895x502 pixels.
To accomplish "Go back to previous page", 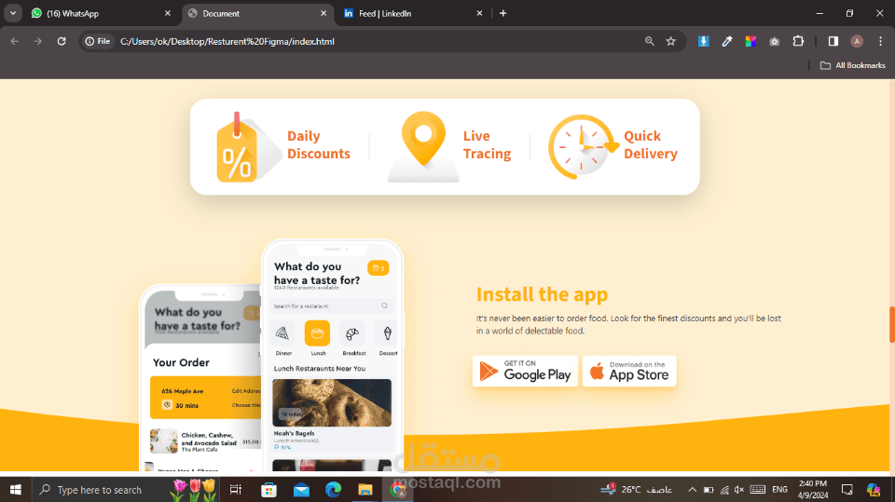I will tap(15, 41).
